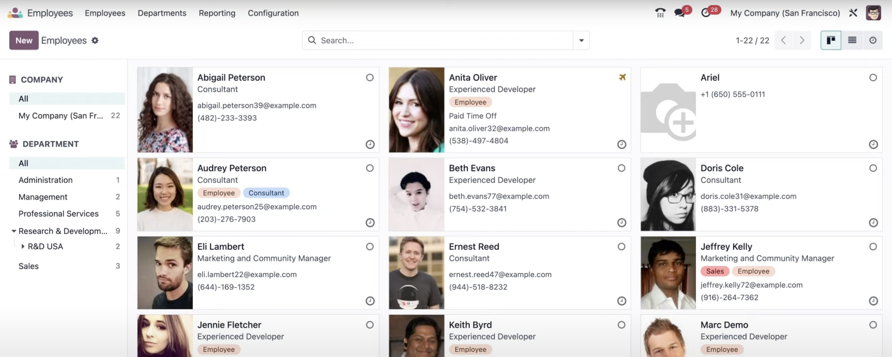Open the VoIP phone icon

point(660,13)
